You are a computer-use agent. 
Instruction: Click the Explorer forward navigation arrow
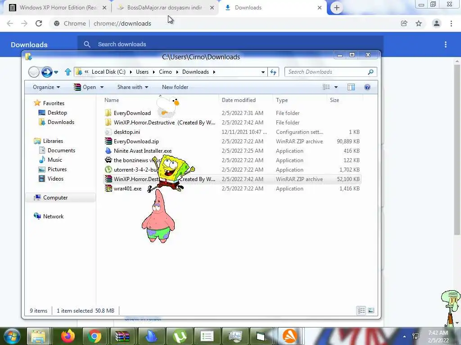point(47,72)
